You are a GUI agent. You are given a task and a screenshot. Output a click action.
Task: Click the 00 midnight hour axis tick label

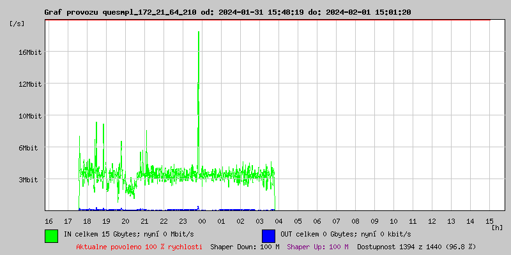[x=202, y=221]
